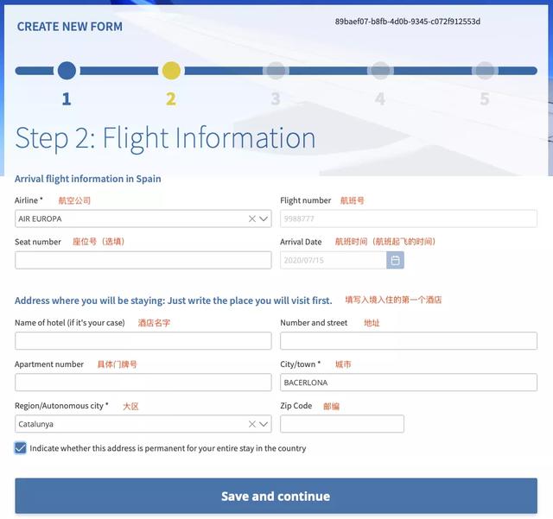The height and width of the screenshot is (519, 553).
Task: Edit the City/town field with BACERLONA
Action: [x=409, y=383]
